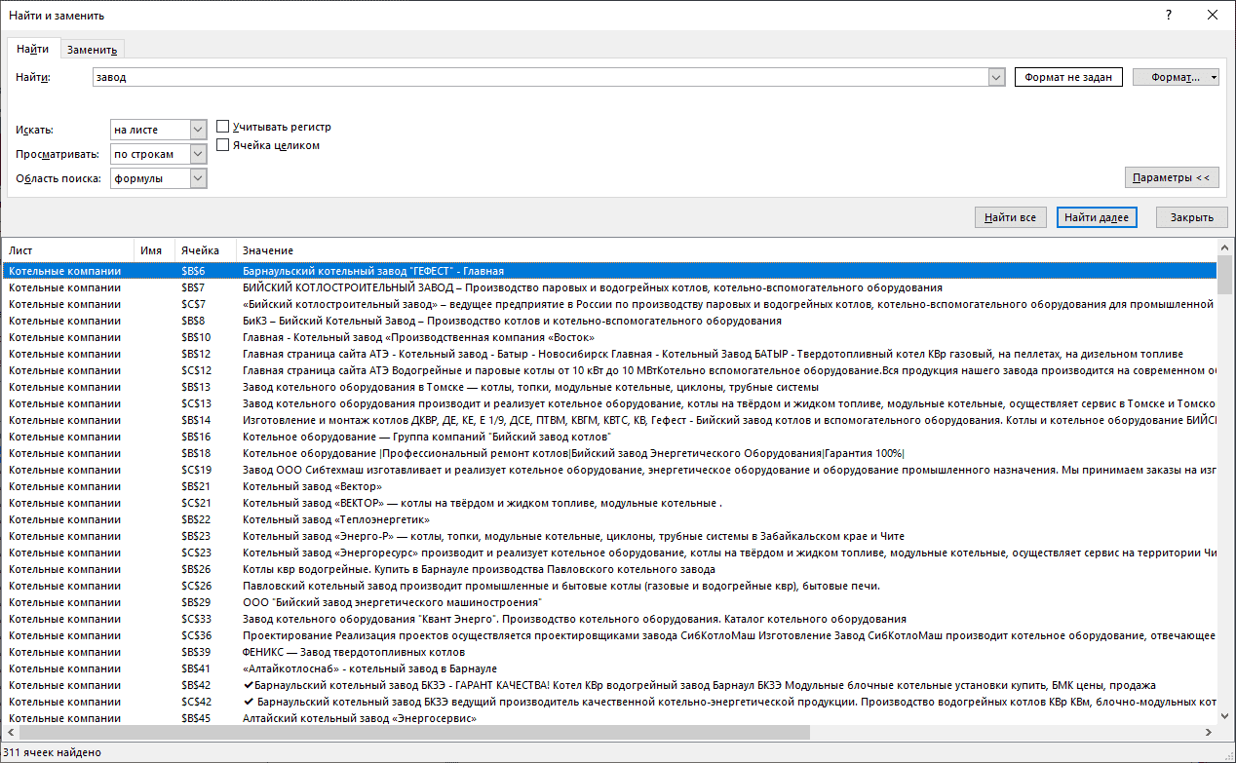Click the '311 ячеек найдено' status text
The width and height of the screenshot is (1236, 763).
[x=53, y=752]
